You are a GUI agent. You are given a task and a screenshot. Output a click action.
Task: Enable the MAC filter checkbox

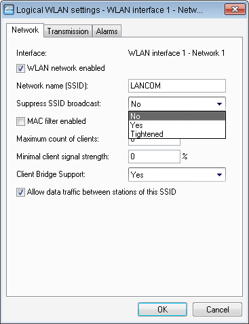pos(20,121)
